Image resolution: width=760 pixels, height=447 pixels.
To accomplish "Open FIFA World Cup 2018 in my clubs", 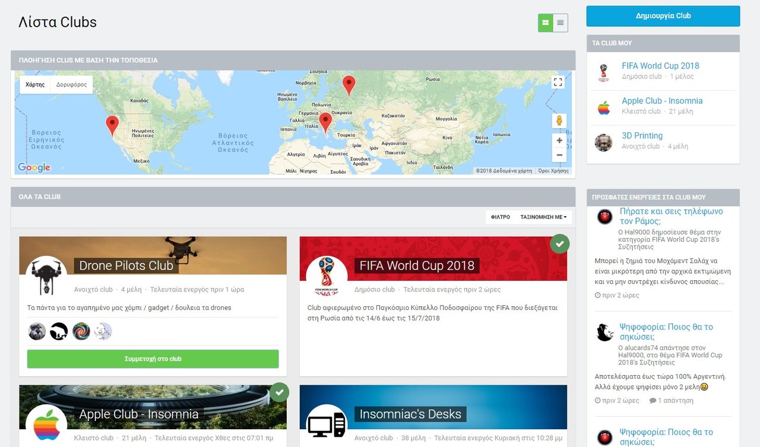I will [660, 66].
